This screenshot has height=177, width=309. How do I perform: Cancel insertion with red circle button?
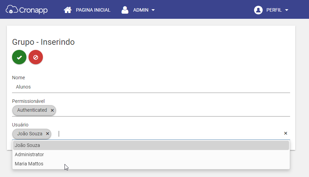point(36,57)
